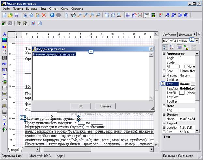Viewport: 203px width, 160px height.
Task: Click the ellipsis button beside Text property
Action: pos(193,84)
